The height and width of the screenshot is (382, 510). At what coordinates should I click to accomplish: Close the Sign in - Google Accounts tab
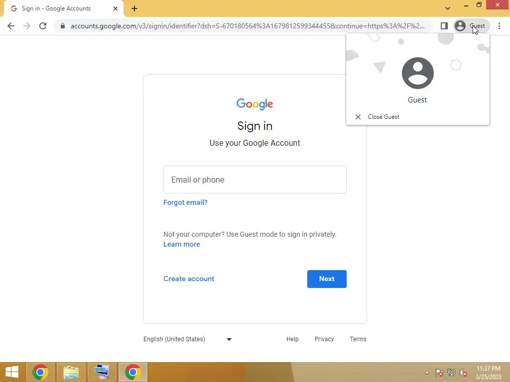(116, 8)
